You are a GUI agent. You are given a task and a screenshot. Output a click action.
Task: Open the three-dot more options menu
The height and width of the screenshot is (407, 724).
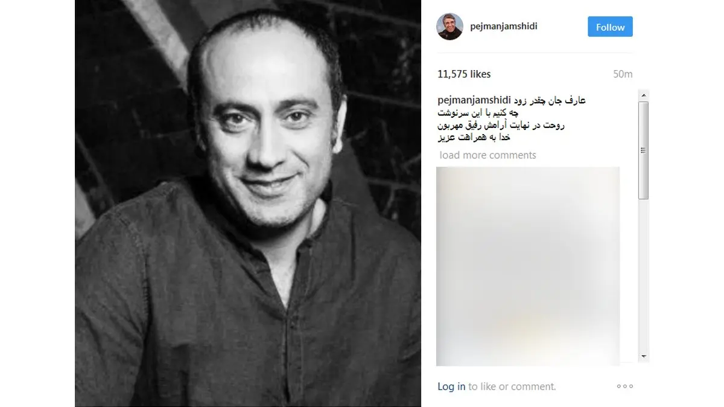pos(625,386)
